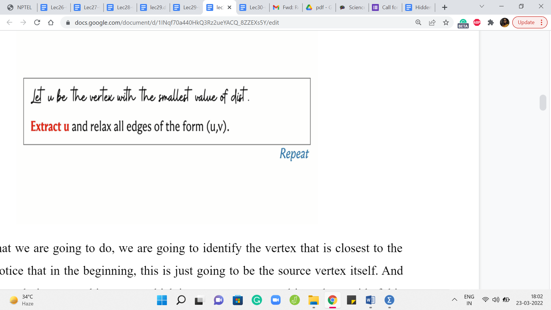Bookmark this page with star icon
The image size is (551, 310).
coord(446,22)
